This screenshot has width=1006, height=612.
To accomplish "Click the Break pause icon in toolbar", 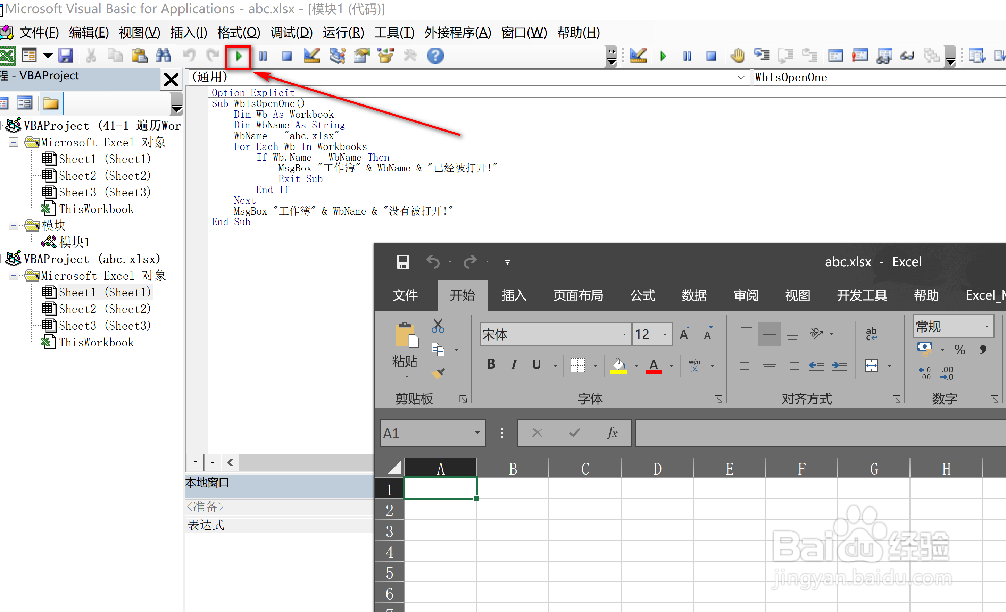I will click(263, 56).
